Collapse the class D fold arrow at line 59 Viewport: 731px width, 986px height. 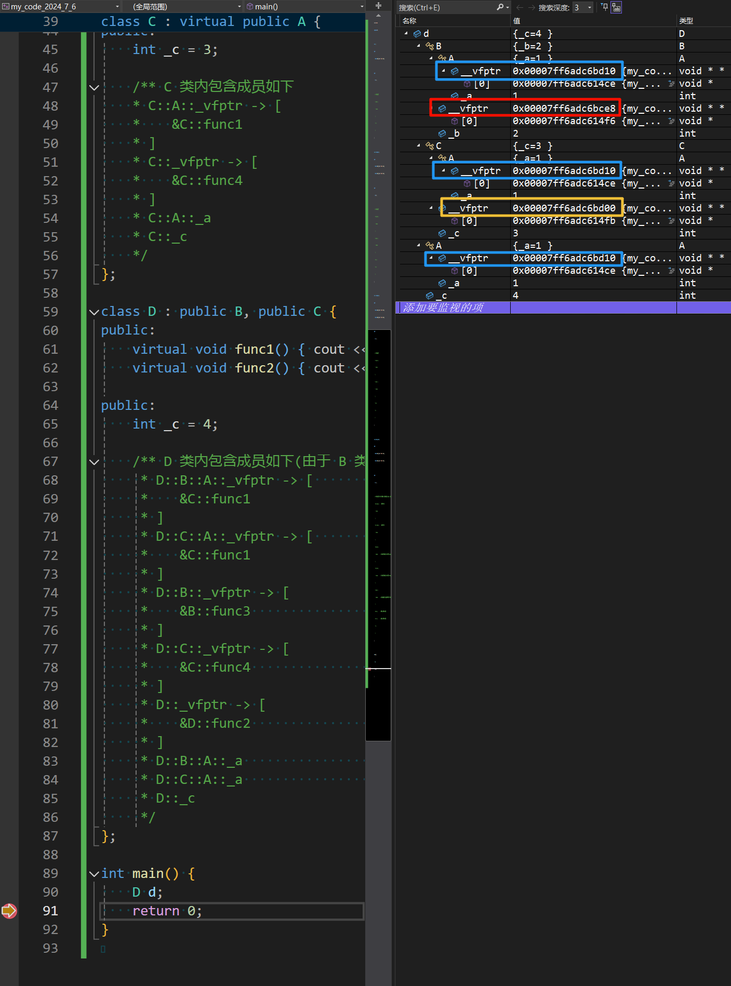(94, 312)
